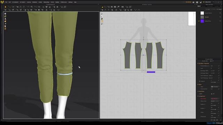223x125 pixels.
Task: Collapse the Fabric section in Property Editor
Action: click(198, 84)
